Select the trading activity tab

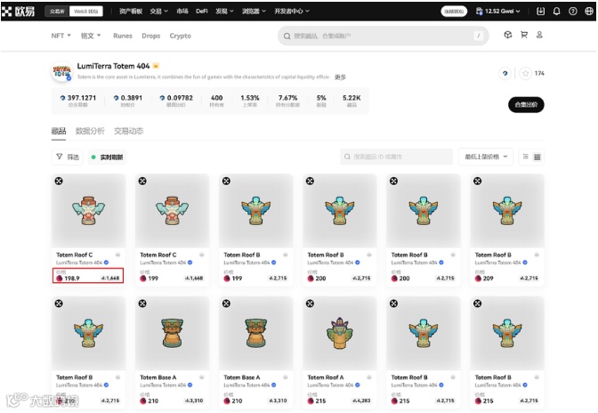[128, 131]
